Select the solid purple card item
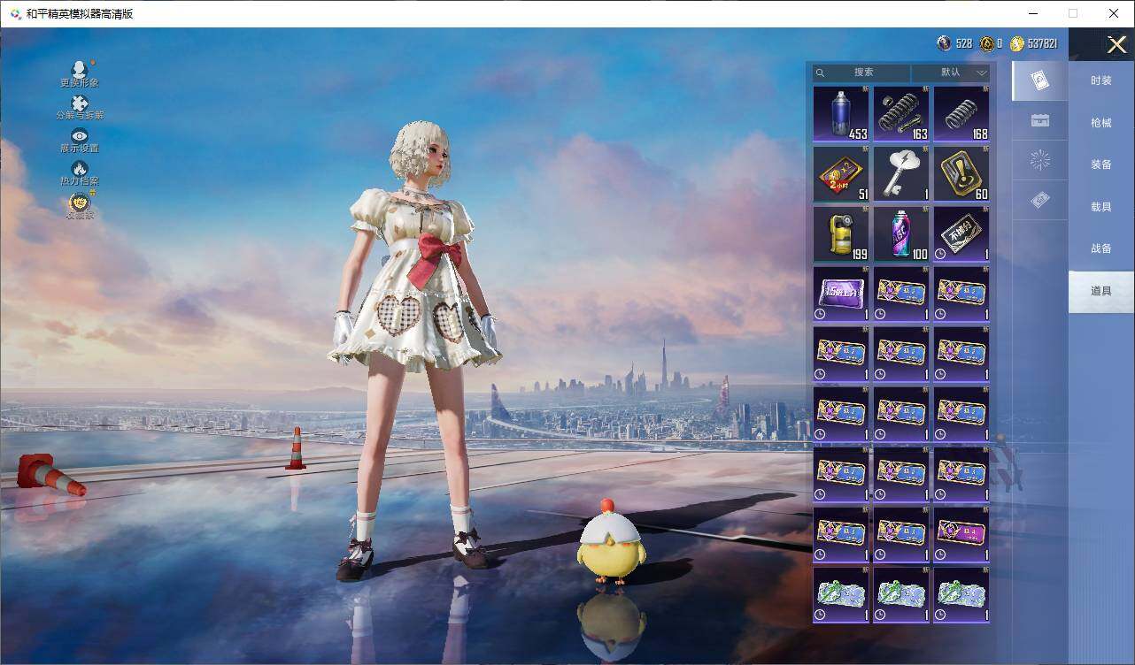The image size is (1135, 665). pos(841,294)
